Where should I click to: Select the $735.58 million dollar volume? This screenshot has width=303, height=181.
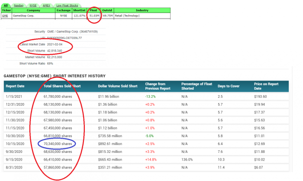(110, 136)
